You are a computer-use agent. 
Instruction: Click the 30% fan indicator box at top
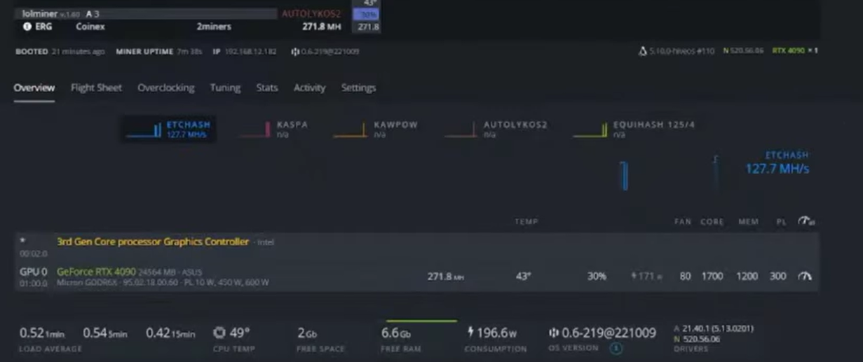[x=368, y=14]
